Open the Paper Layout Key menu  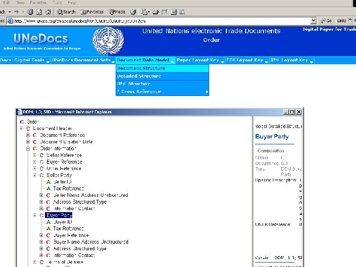tap(200, 60)
